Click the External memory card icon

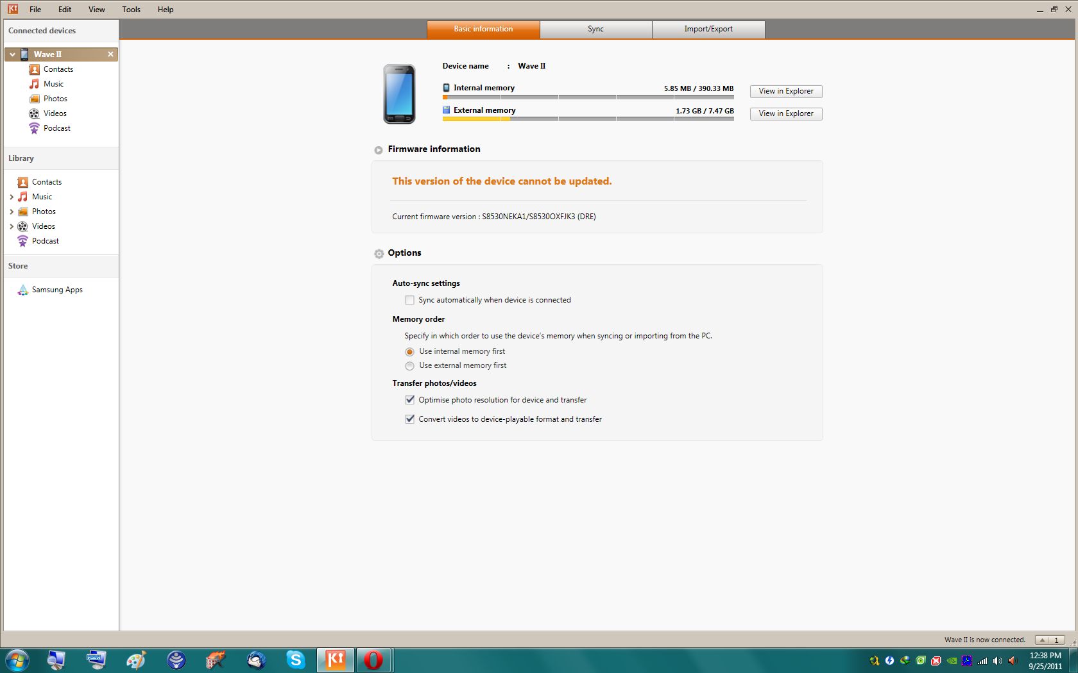[x=446, y=110]
